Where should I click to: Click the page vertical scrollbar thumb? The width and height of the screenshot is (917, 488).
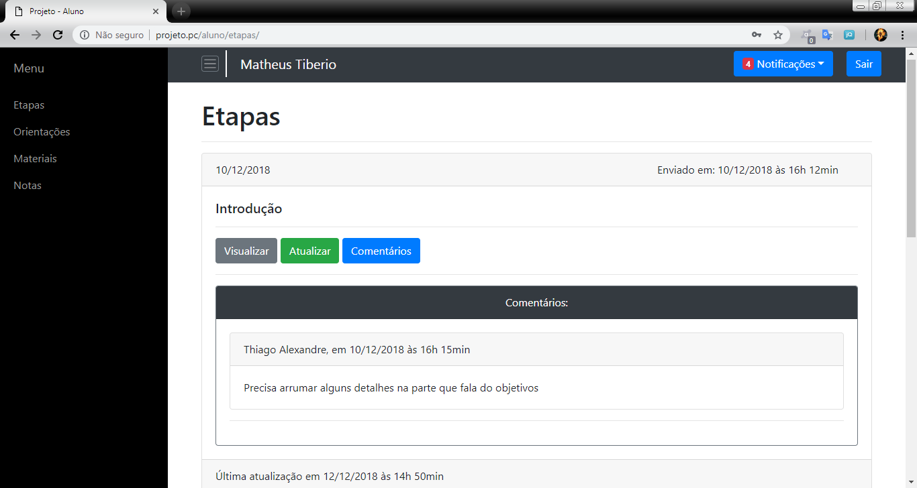[x=911, y=147]
